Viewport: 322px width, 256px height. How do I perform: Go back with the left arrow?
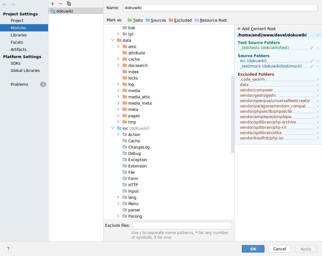point(5,4)
